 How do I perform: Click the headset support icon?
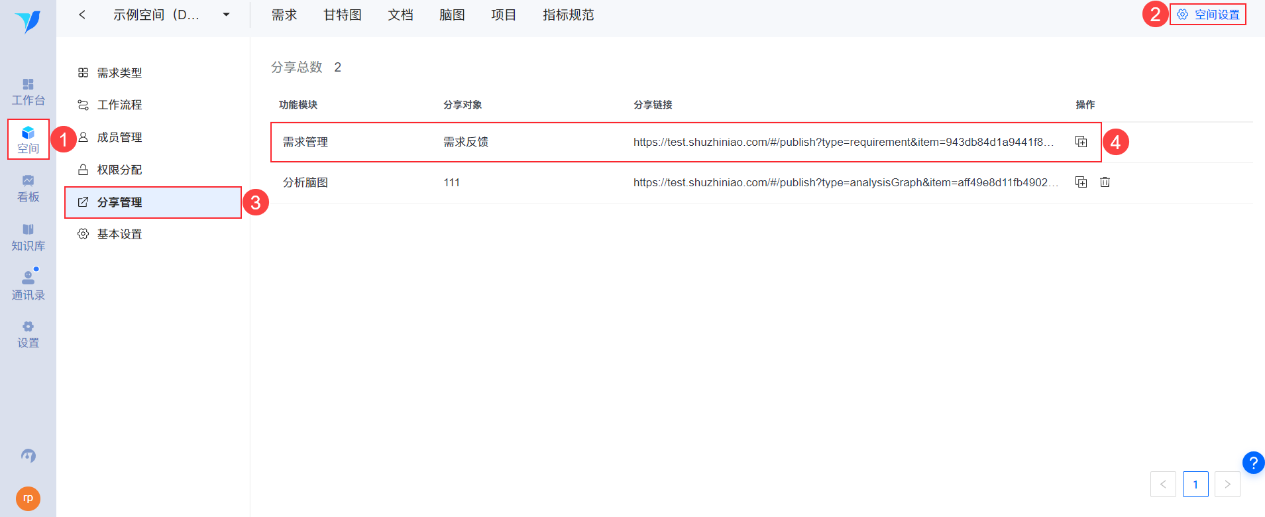point(28,456)
